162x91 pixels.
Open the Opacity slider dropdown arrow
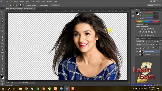[x=160, y=45]
